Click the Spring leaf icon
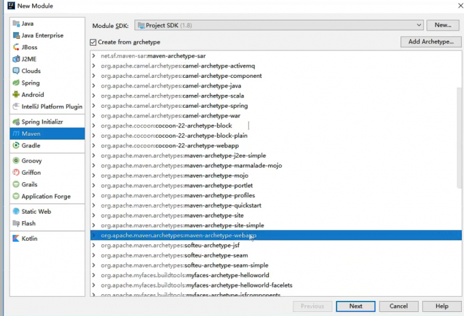 [x=16, y=83]
